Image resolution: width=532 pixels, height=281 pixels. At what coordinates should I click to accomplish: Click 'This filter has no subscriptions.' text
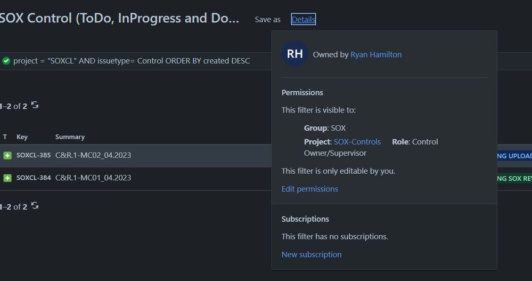(x=334, y=237)
